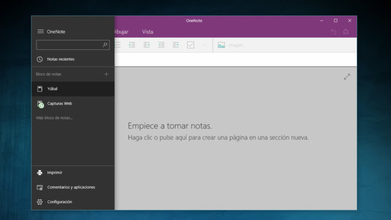The height and width of the screenshot is (220, 391).
Task: Toggle the to-do checkbox tag
Action: point(191,45)
